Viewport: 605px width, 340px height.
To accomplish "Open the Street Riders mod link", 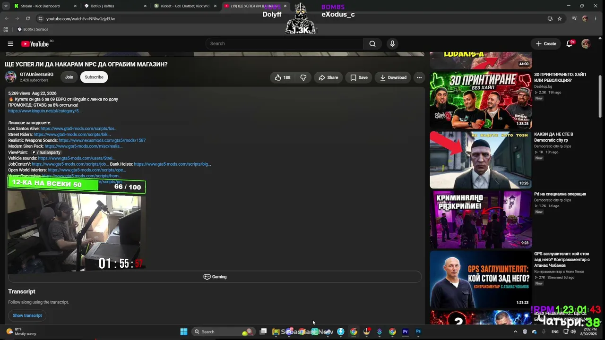I will [72, 135].
